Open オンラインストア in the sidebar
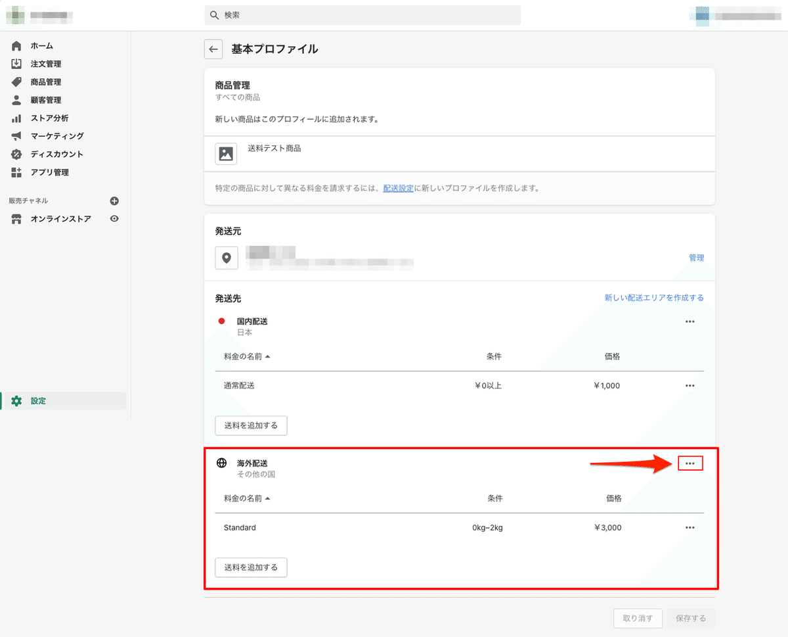Viewport: 788px width, 637px height. 60,219
